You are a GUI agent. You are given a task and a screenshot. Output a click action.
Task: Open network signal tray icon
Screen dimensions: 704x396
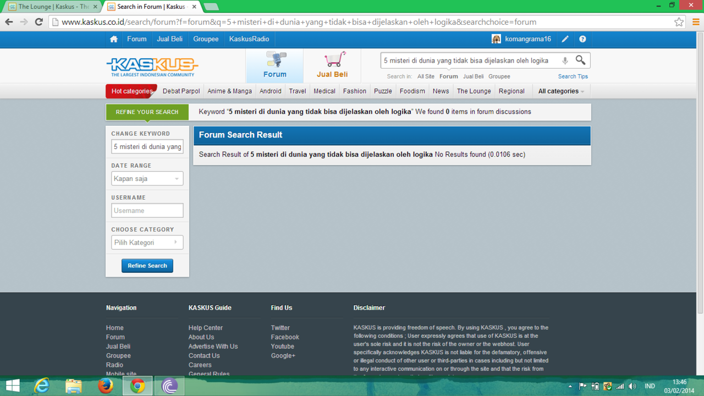(x=620, y=386)
